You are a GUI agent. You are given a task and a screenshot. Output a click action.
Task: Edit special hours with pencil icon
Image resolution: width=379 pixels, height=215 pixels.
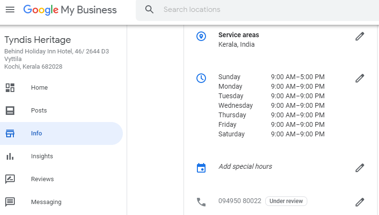(360, 168)
